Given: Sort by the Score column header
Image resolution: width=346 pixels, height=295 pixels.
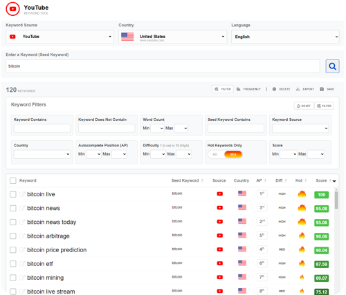Looking at the screenshot, I should (321, 180).
